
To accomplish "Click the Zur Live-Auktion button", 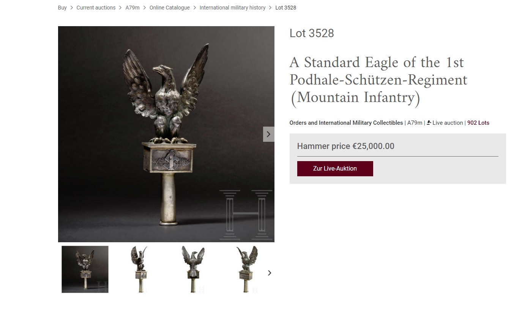I will click(x=335, y=169).
